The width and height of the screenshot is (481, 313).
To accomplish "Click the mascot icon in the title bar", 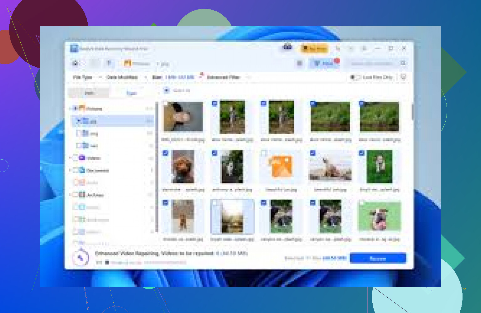I will point(287,48).
